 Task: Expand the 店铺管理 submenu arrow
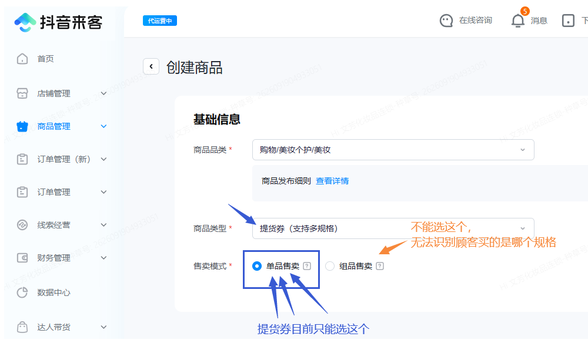[x=104, y=93]
